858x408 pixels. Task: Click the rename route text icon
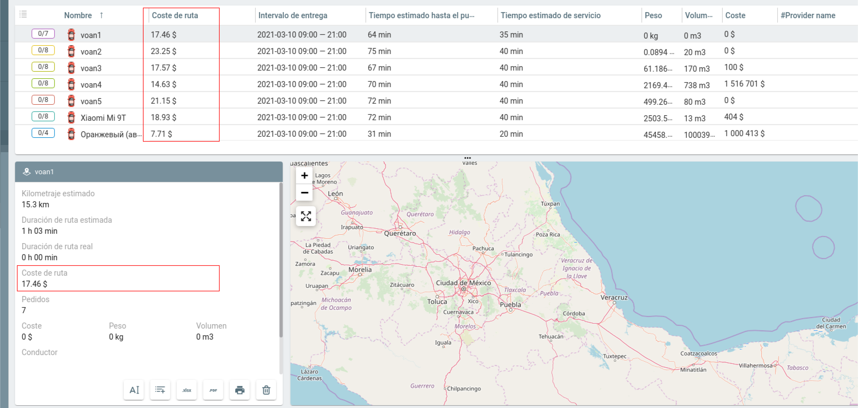tap(134, 390)
